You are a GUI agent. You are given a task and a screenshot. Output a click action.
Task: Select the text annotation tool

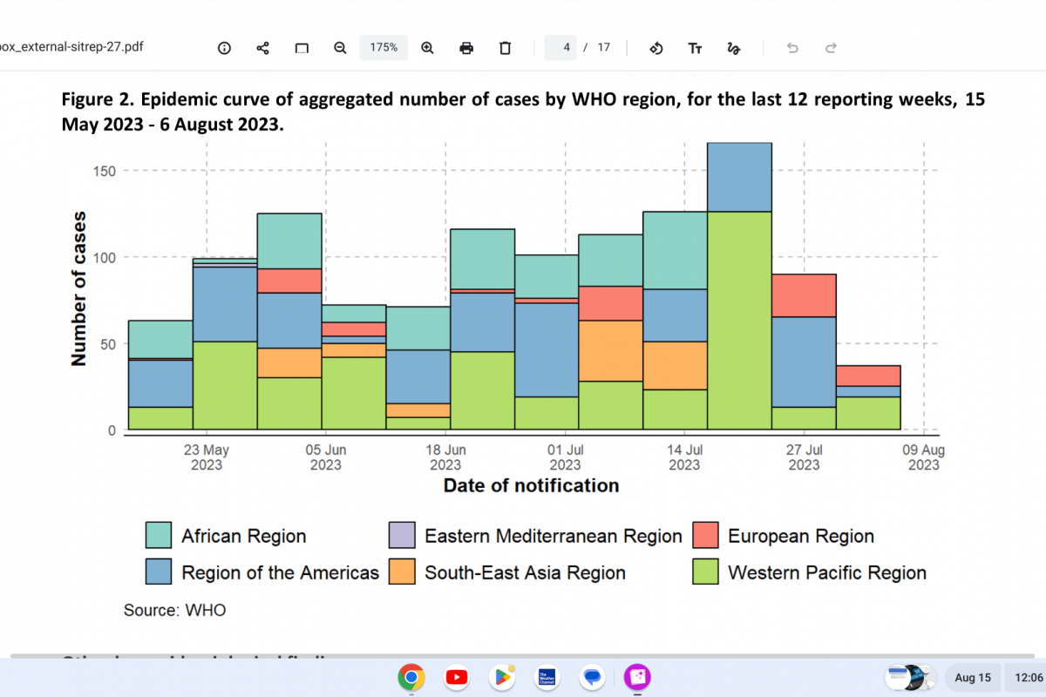(695, 48)
